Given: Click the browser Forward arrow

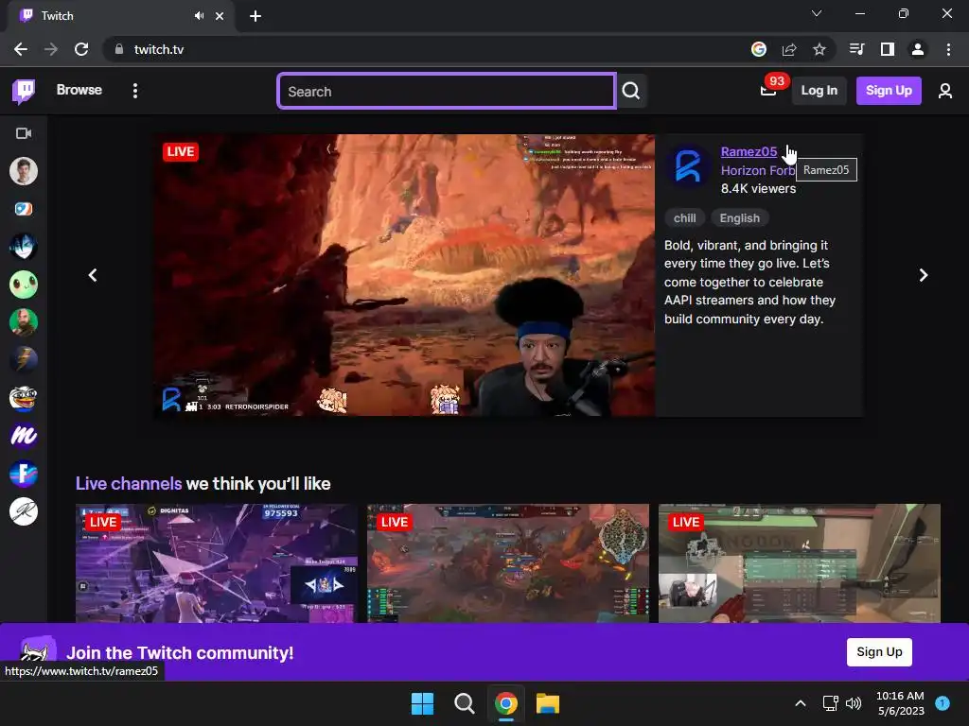Looking at the screenshot, I should 51,49.
